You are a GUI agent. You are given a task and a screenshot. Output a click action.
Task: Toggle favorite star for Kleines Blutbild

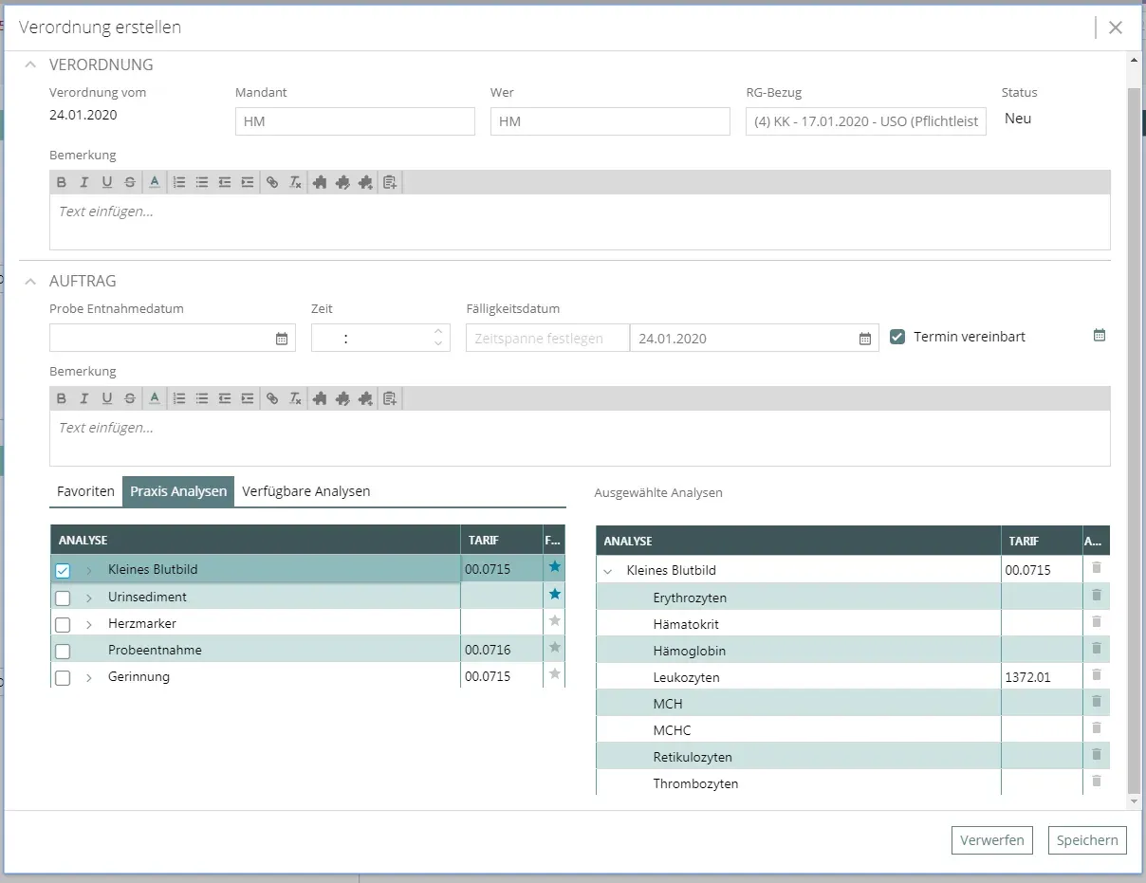[555, 567]
